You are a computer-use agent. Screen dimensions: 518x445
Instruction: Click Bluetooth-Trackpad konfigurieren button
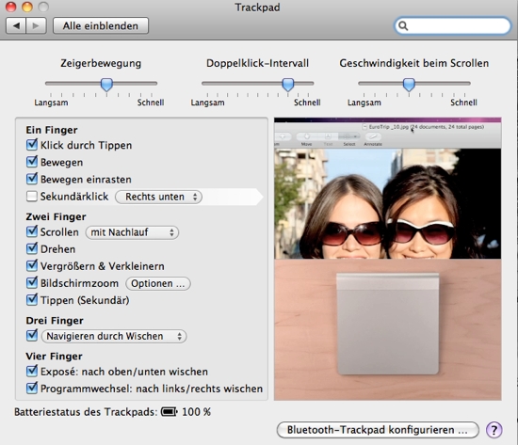378,430
